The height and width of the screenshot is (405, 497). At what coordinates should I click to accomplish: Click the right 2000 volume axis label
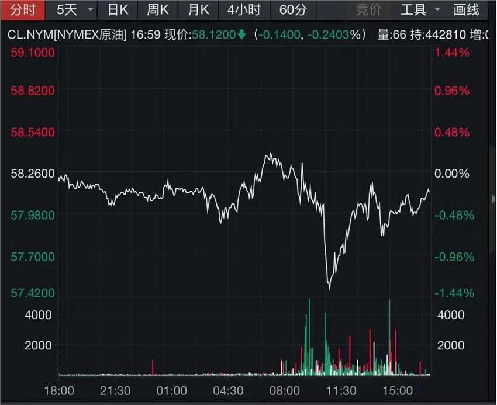451,345
